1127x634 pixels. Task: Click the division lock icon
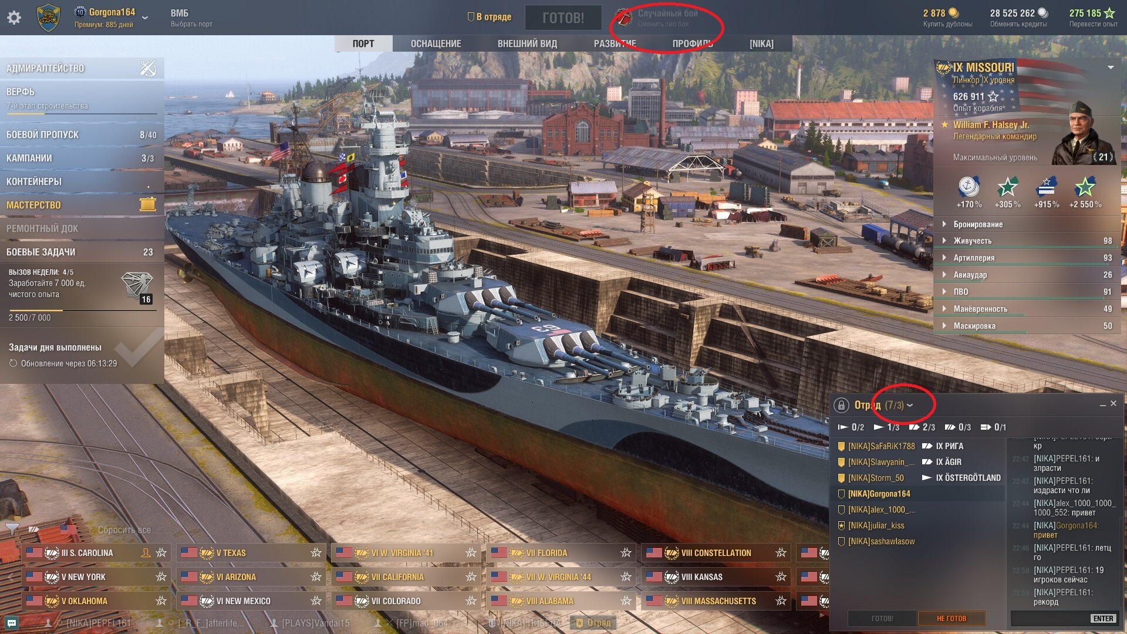pyautogui.click(x=841, y=405)
